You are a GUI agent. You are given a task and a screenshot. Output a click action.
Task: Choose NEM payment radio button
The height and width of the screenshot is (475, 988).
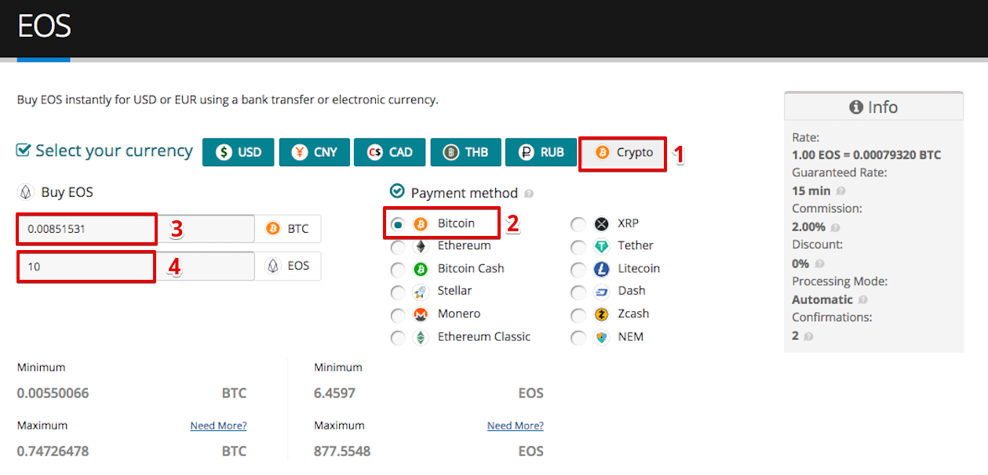(x=578, y=338)
